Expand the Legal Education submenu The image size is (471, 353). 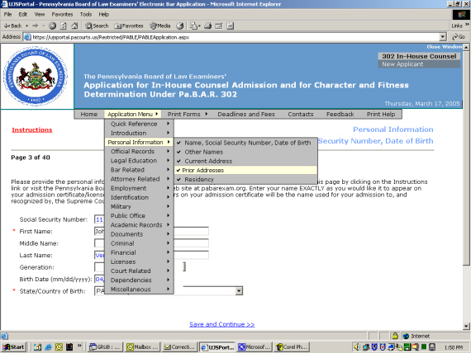(x=139, y=161)
